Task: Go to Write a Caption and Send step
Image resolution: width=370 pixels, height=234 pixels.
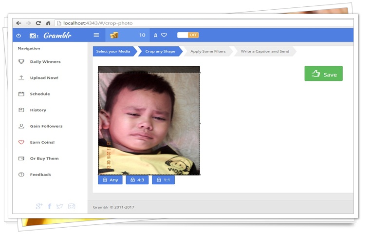Action: [x=265, y=51]
